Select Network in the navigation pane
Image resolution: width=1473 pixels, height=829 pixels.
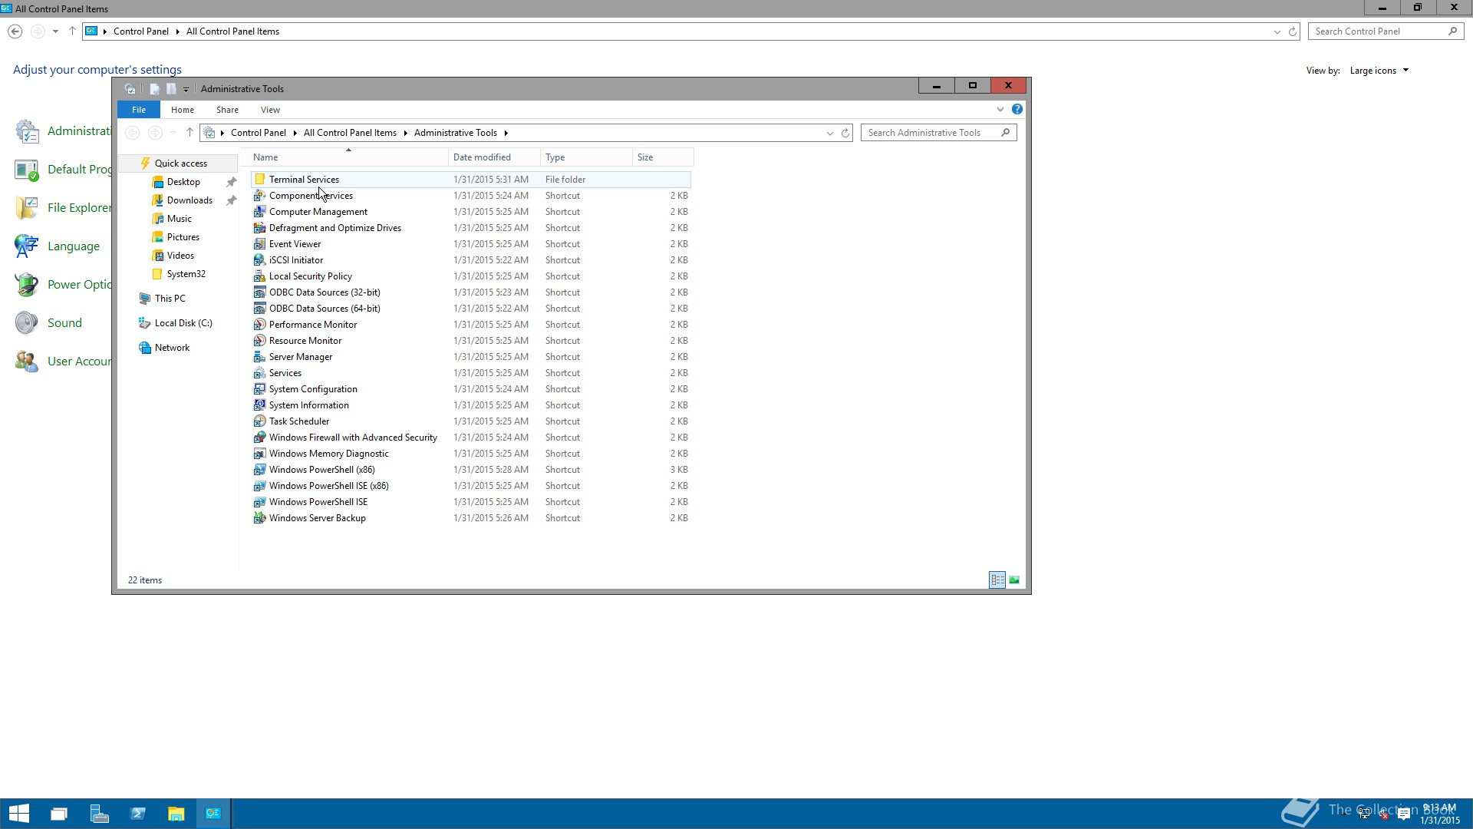(172, 348)
